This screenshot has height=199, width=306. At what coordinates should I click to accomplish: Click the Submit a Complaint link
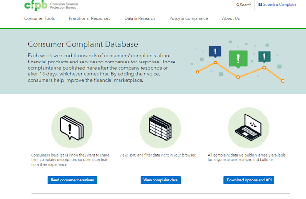277,4
